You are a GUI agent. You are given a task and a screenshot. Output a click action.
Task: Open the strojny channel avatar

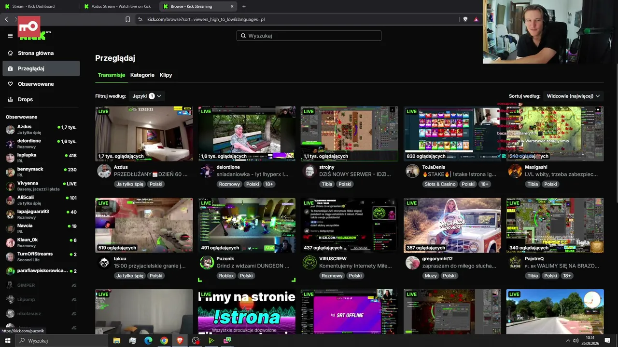point(309,171)
